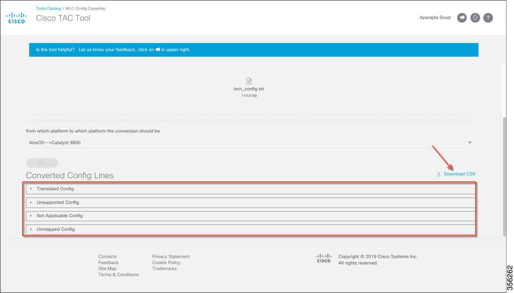The width and height of the screenshot is (514, 293).
Task: Go to Tools Catalog breadcrumb
Action: [x=49, y=8]
